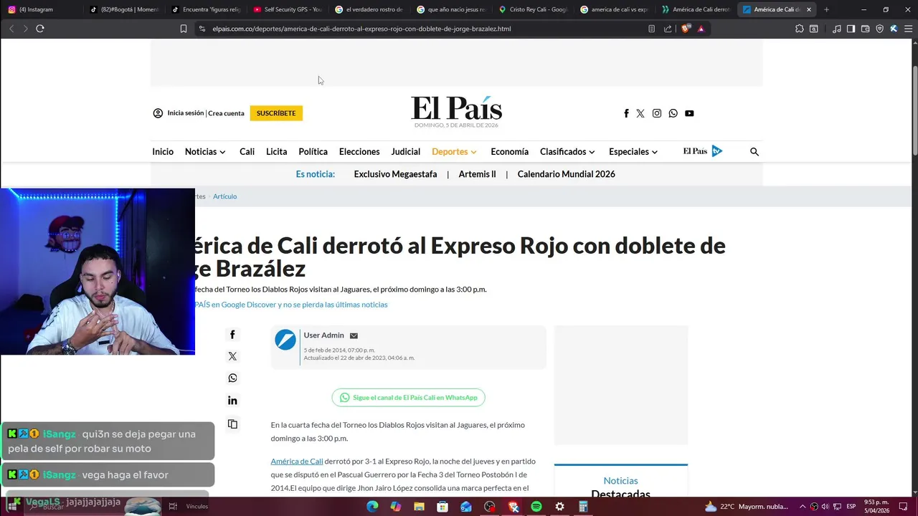Bookmark this page icon in address bar
This screenshot has height=516, width=918.
pos(184,29)
